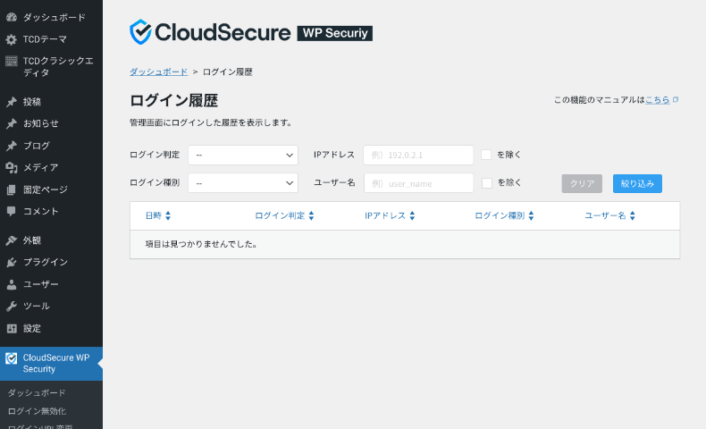Click the TCDテーマ gear icon
This screenshot has height=429, width=706.
click(x=12, y=39)
